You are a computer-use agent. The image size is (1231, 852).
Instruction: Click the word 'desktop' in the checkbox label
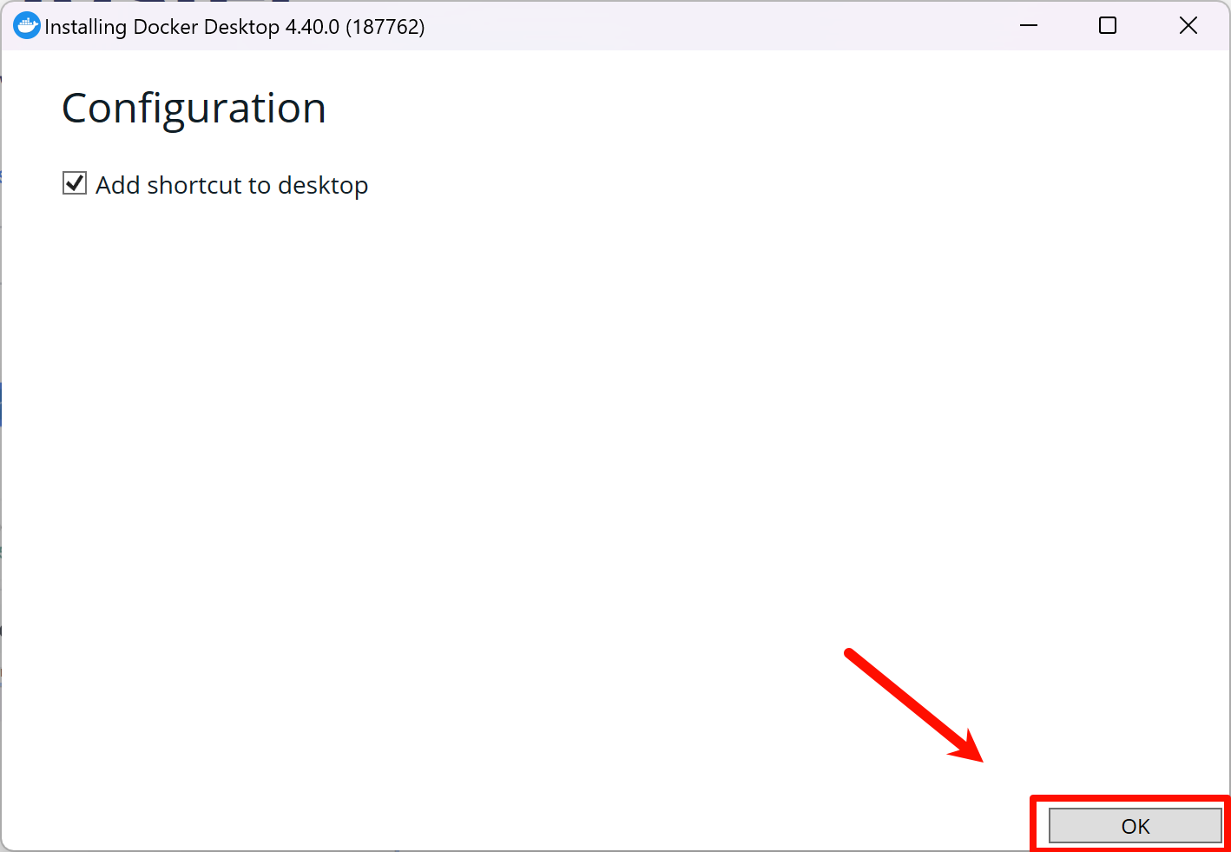pyautogui.click(x=323, y=185)
